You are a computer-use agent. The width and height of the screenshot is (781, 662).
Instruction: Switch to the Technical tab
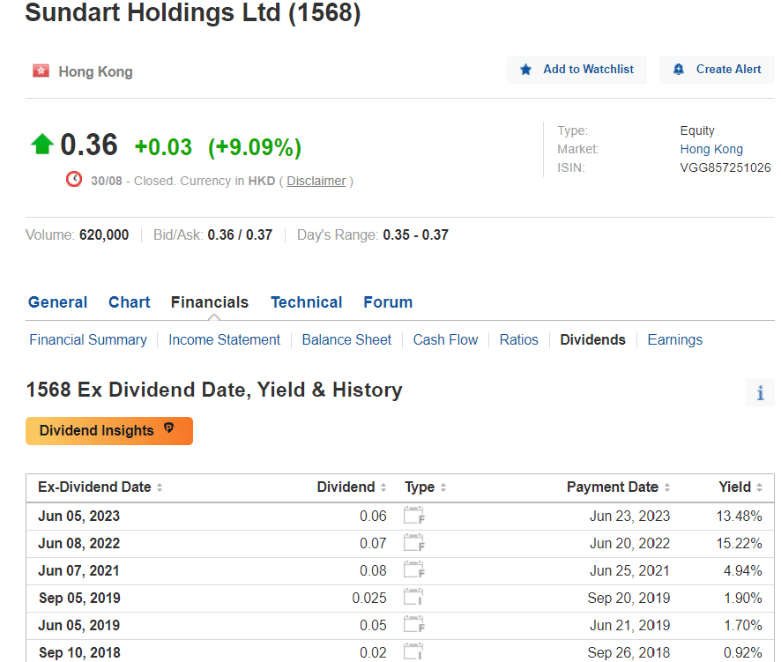(306, 301)
